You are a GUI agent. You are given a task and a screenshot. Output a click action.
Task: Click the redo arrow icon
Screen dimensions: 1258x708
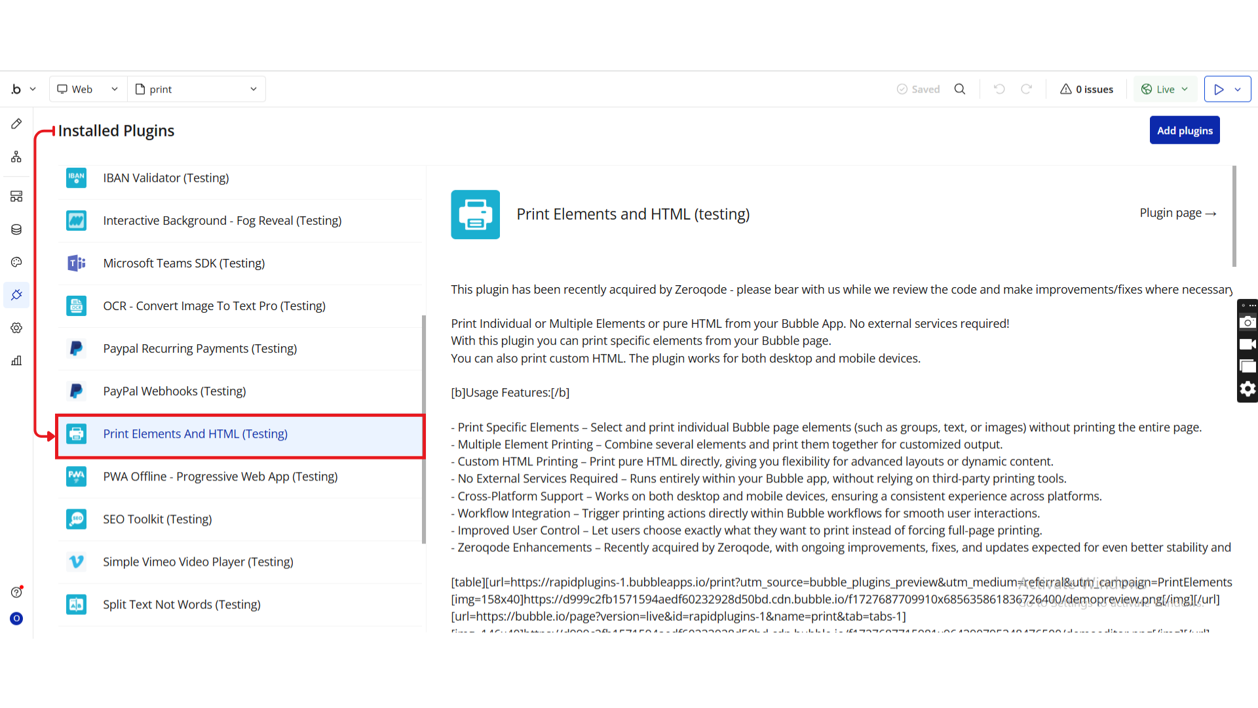coord(1027,89)
